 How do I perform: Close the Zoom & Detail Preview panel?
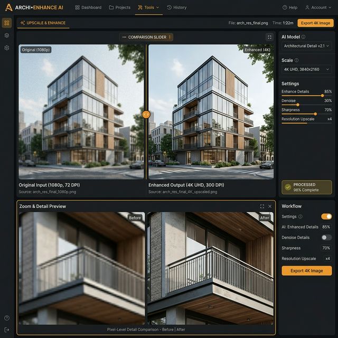tap(270, 206)
